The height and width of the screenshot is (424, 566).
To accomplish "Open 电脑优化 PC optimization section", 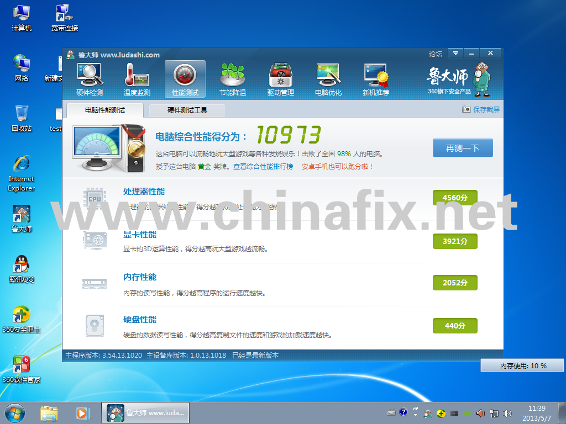I will point(328,79).
